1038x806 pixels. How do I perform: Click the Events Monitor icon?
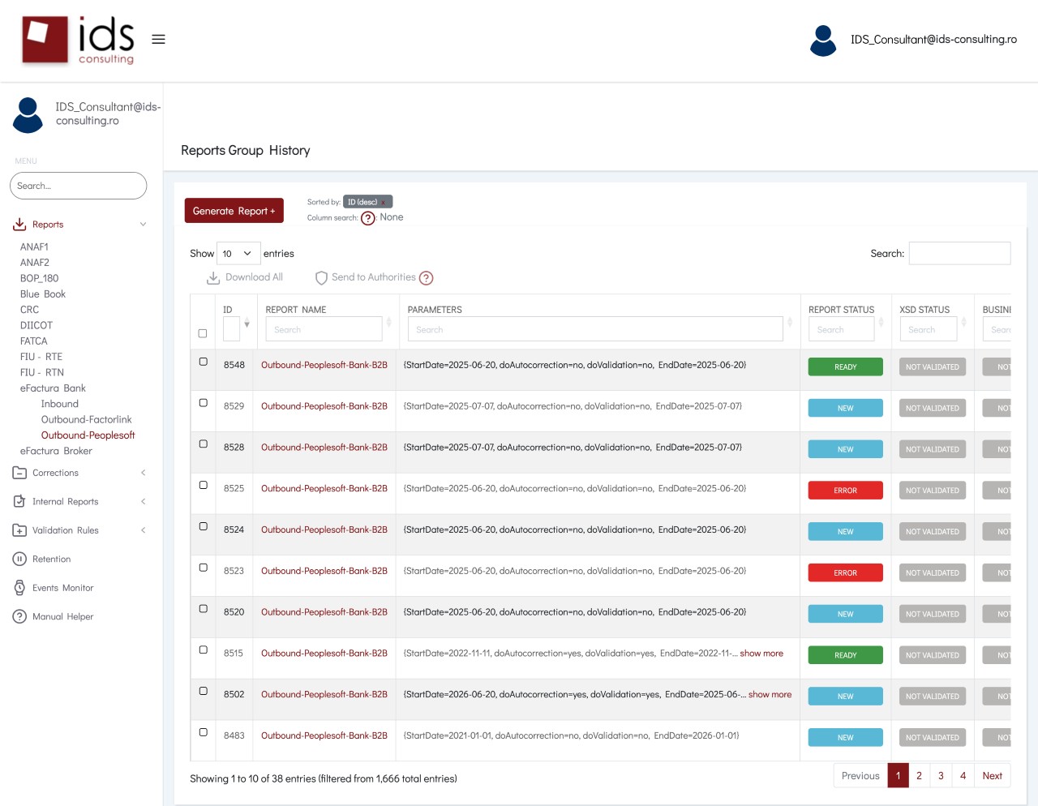point(19,588)
